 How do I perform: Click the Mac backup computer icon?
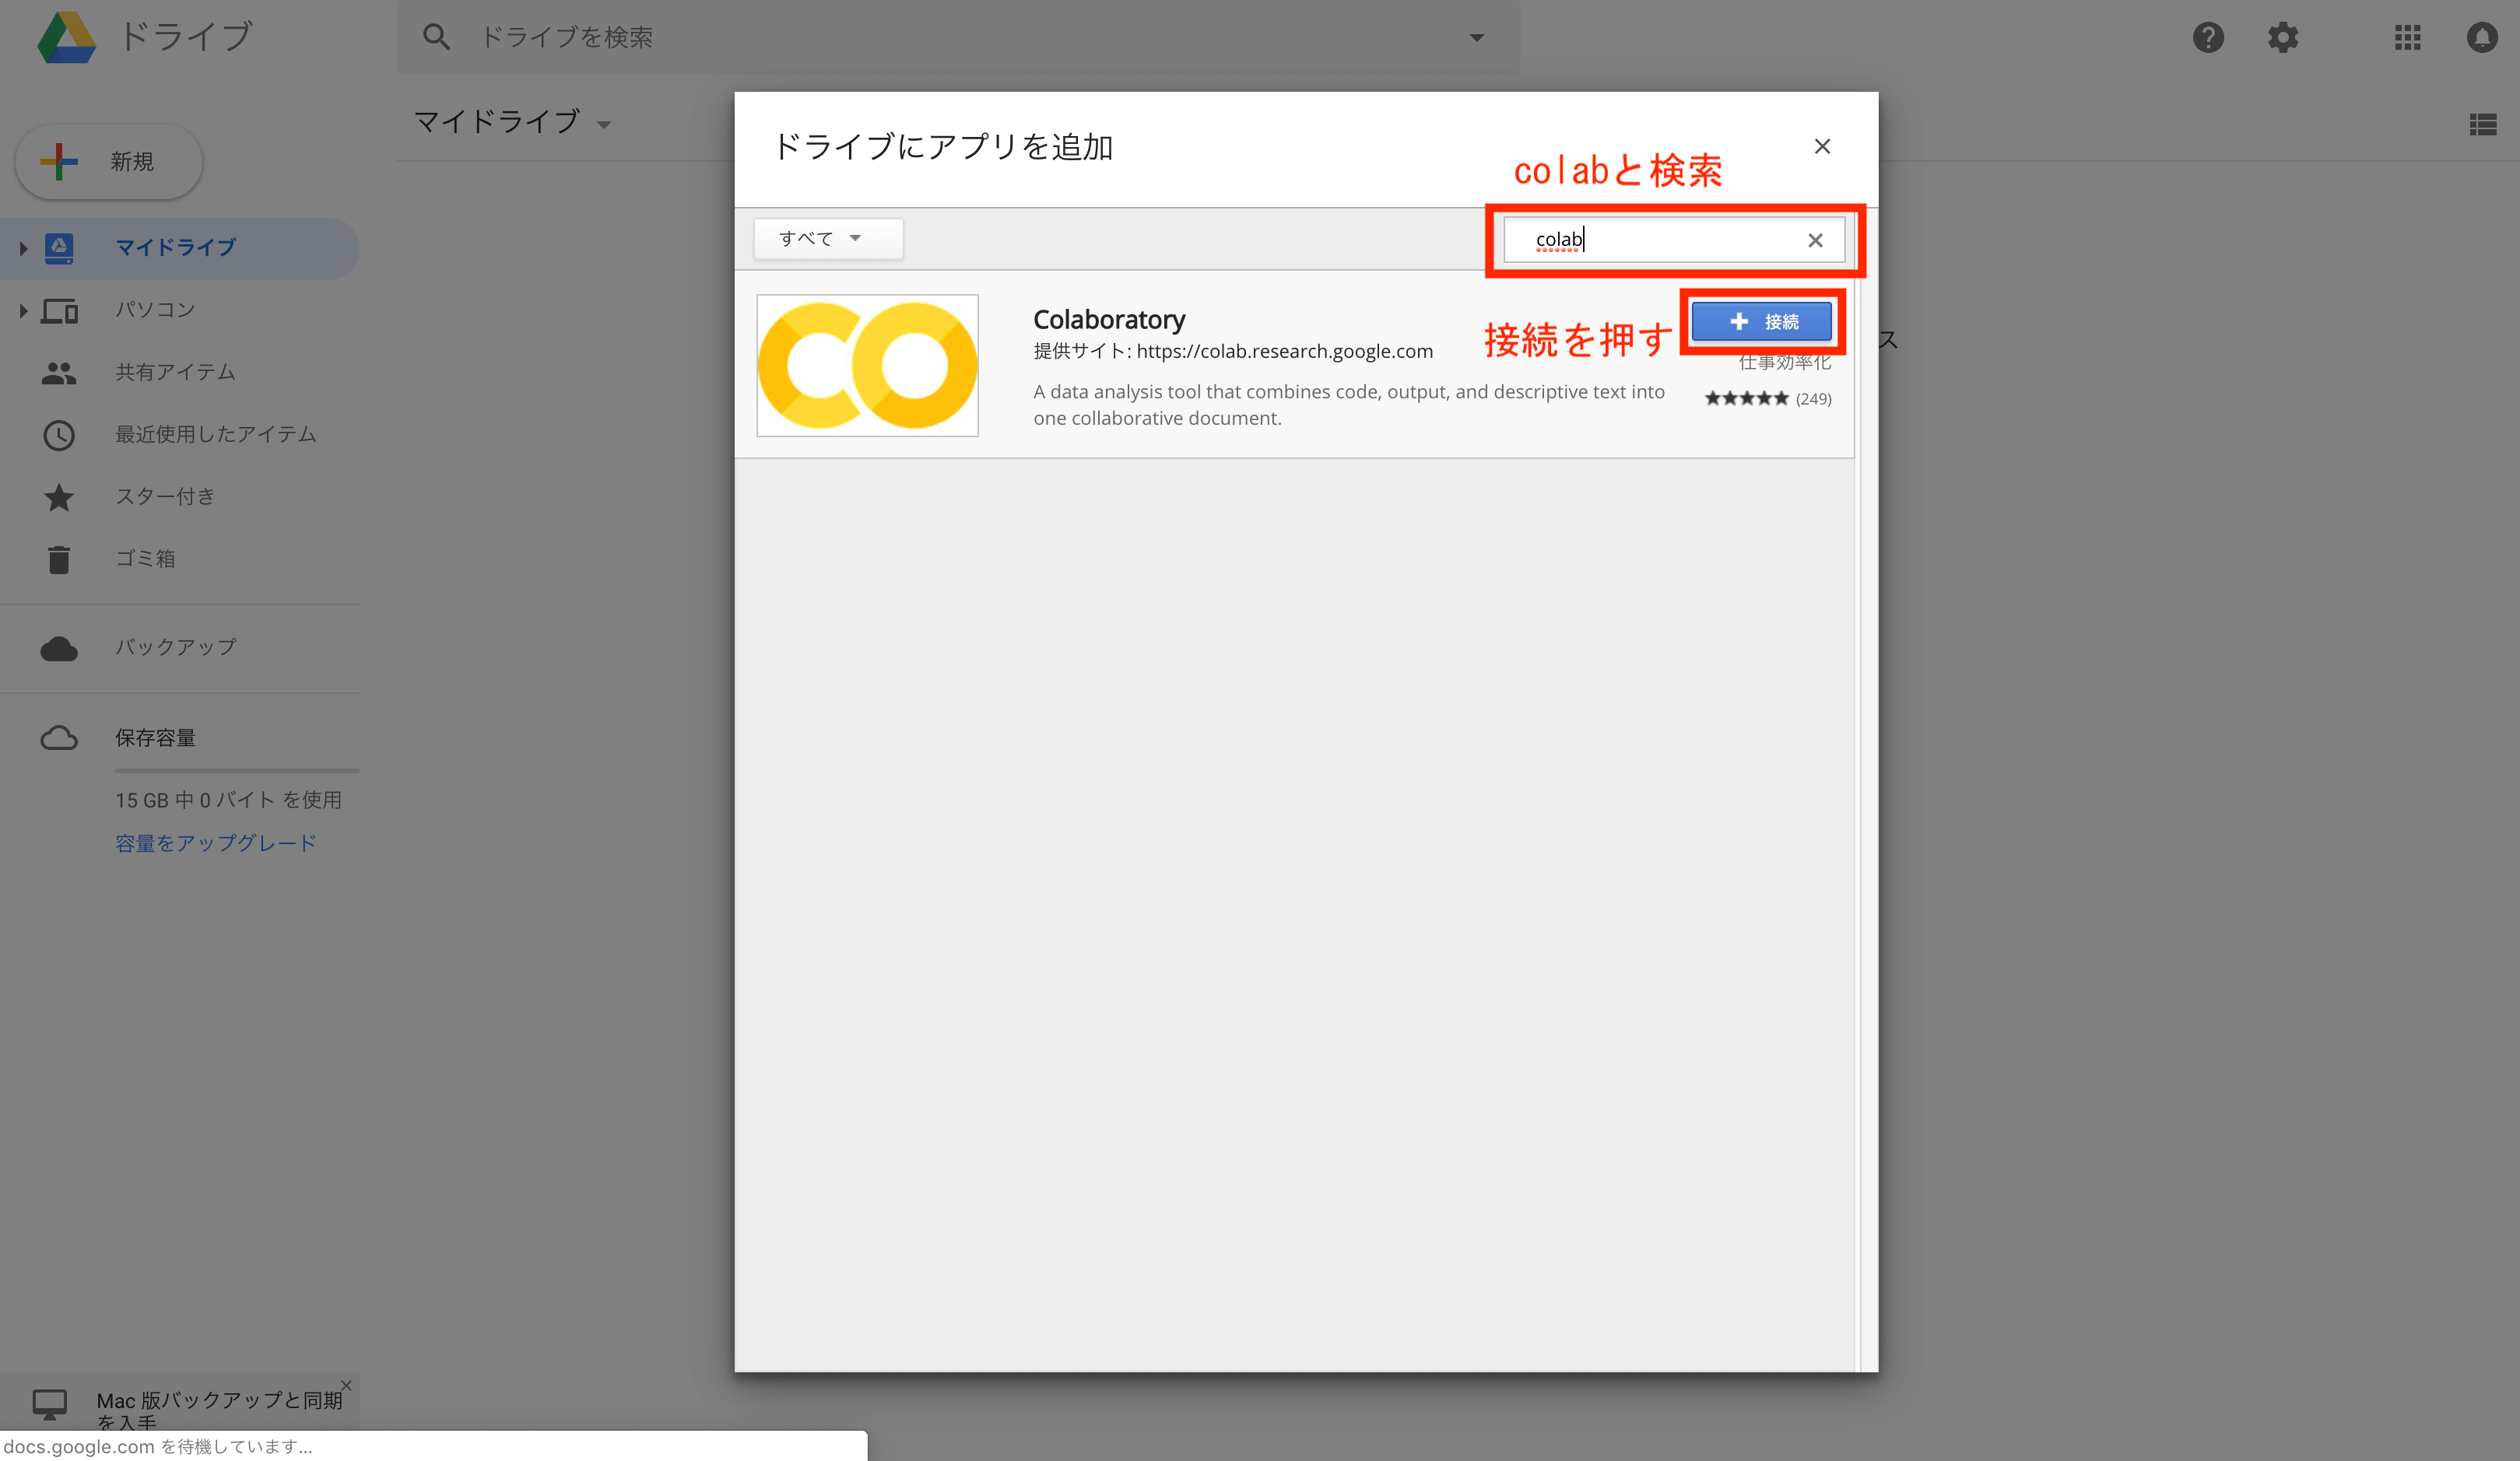49,1404
